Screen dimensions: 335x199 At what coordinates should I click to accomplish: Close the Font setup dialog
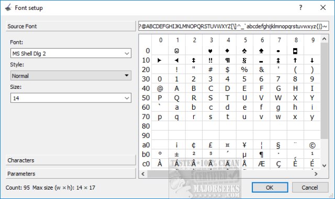(323, 8)
